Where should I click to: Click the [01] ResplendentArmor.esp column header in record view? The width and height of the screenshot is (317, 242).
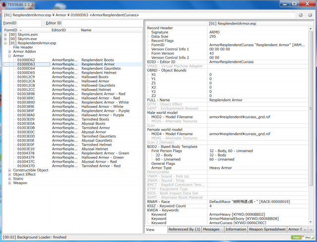coord(257,23)
